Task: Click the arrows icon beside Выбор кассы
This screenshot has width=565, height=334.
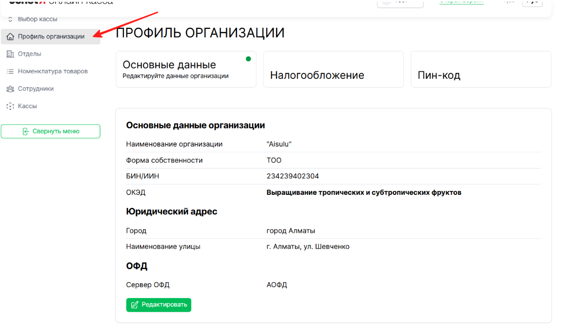Action: pos(9,19)
